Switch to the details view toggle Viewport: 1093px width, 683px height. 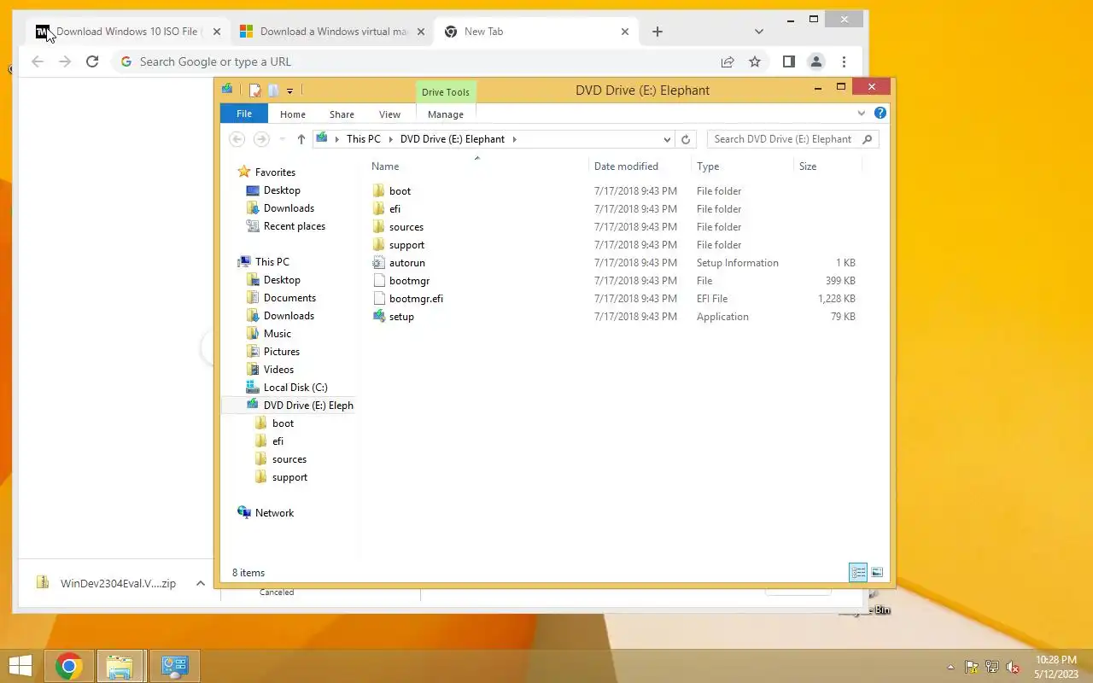click(x=858, y=573)
